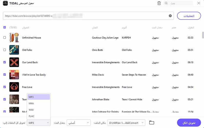Click the الفنان artist column header
The height and width of the screenshot is (128, 204).
click(x=95, y=28)
